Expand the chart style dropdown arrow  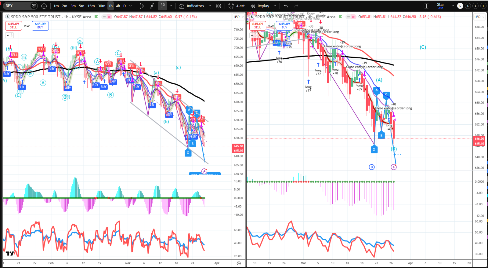(171, 6)
